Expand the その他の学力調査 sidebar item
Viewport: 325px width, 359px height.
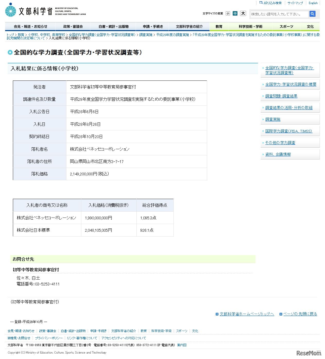[x=280, y=142]
